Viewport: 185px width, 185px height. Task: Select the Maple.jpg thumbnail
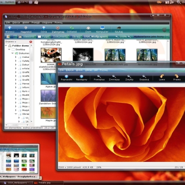point(49,113)
